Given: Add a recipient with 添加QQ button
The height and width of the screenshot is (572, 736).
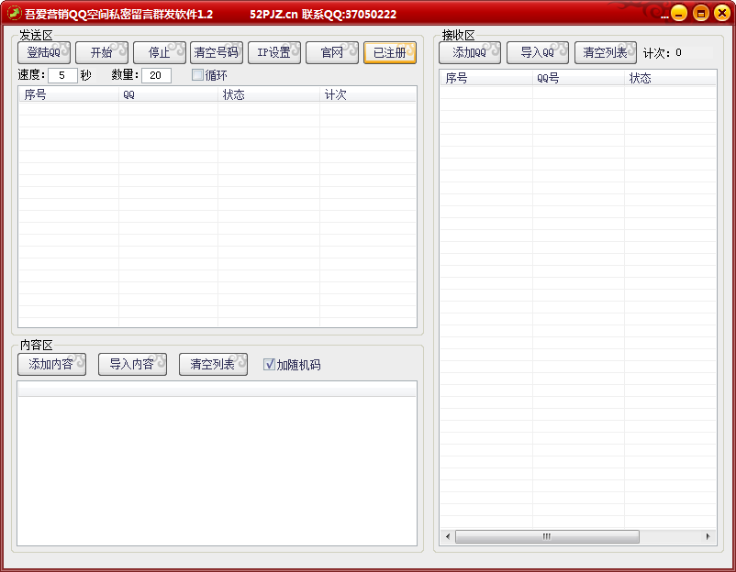Looking at the screenshot, I should click(470, 52).
